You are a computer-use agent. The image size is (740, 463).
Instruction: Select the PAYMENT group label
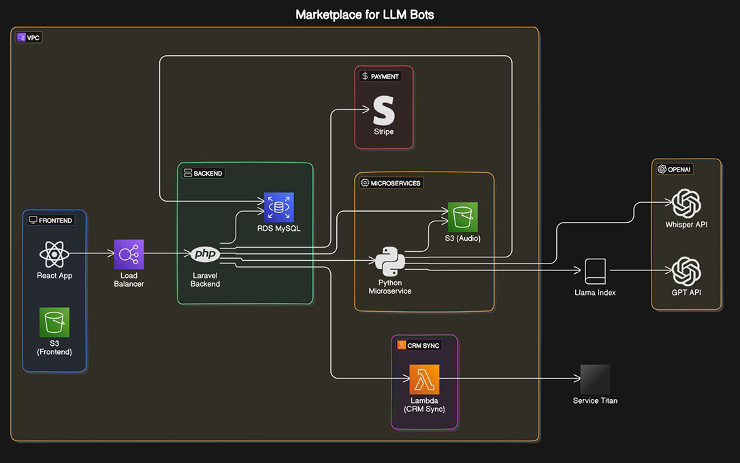380,76
